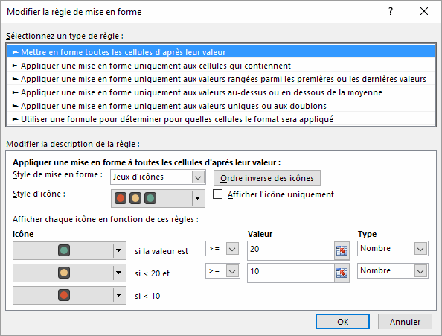Viewport: 442px width, 336px height.
Task: Select rule type Utiliser une formule
Action: pos(221,119)
